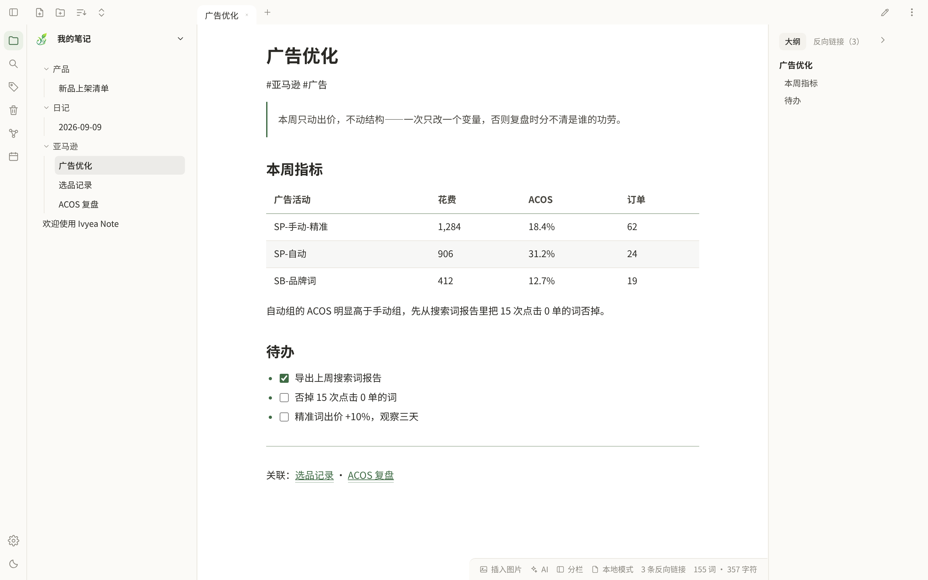
Task: Switch to the 反向链接 (3) tab
Action: pyautogui.click(x=837, y=42)
